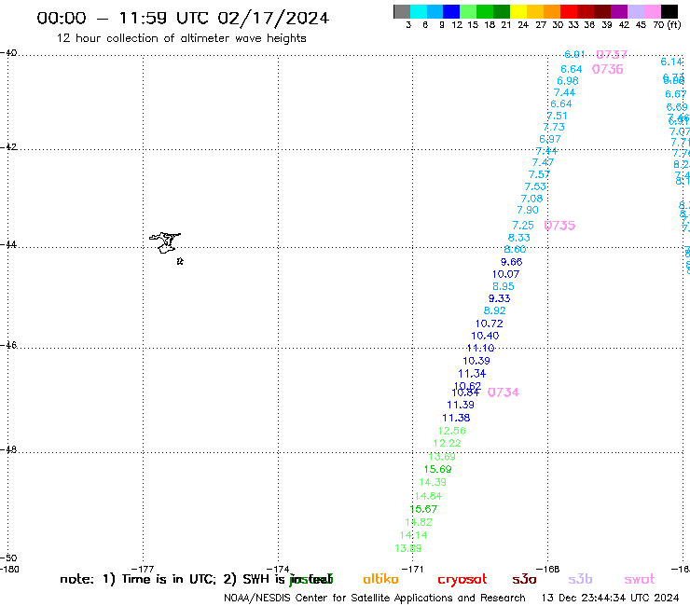Screen dimensions: 690x606
Task: Click the wave height value 10.07
Action: (x=505, y=274)
